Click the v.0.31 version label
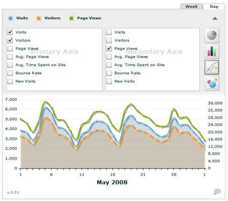This screenshot has width=228, height=201. [x=13, y=192]
